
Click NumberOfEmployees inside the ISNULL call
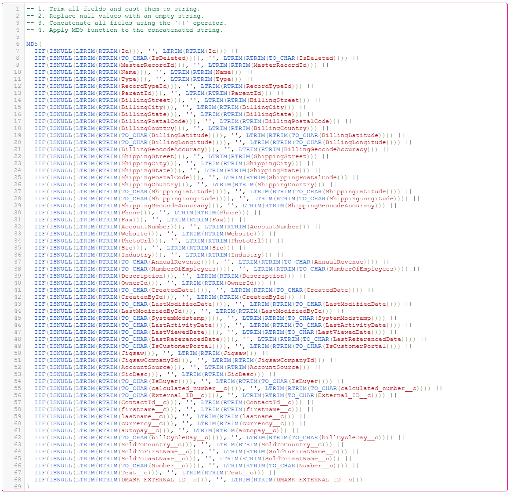[184, 269]
